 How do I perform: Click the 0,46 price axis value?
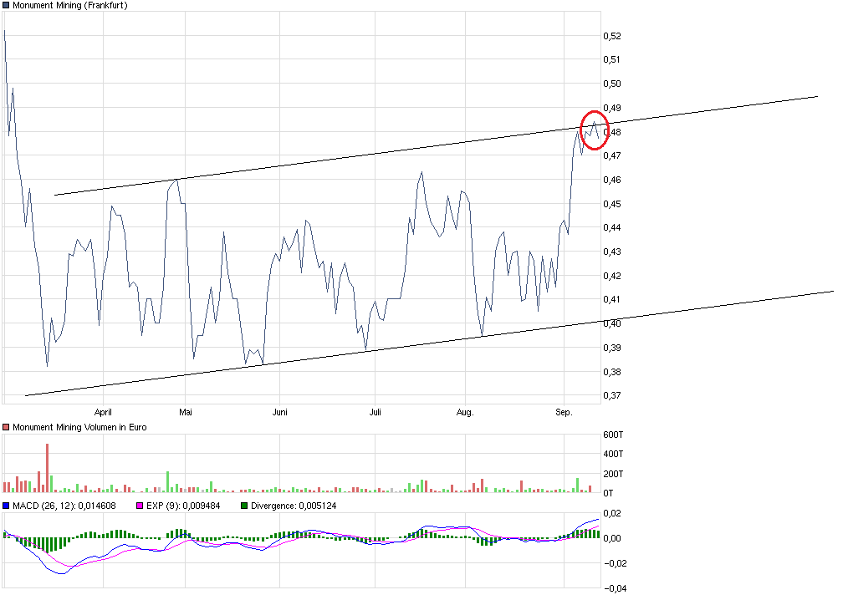[612, 180]
